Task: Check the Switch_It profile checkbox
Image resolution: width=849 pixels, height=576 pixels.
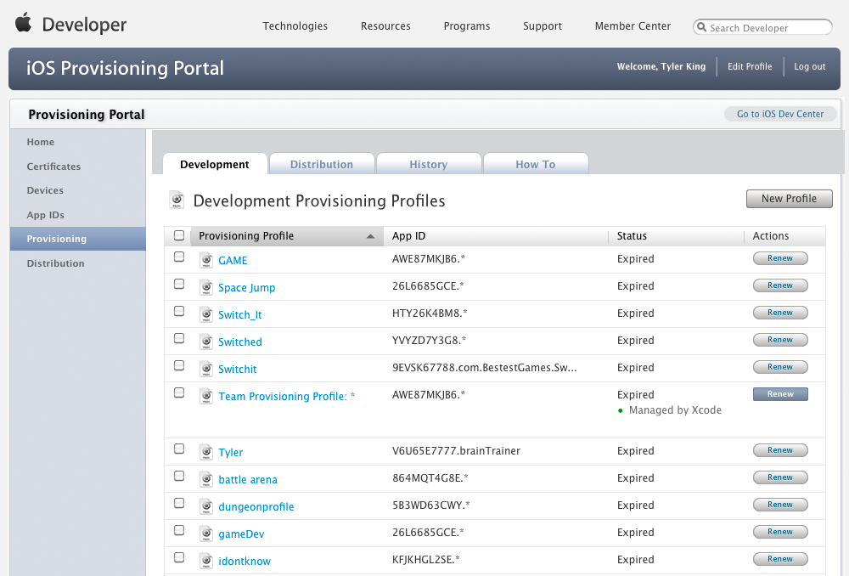Action: tap(179, 311)
